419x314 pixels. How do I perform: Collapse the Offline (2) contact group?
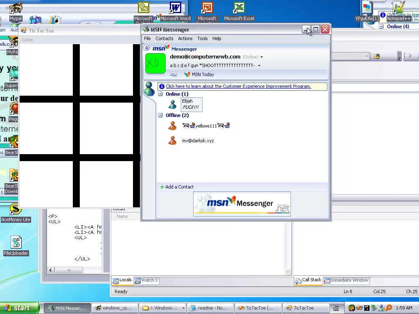pyautogui.click(x=160, y=115)
